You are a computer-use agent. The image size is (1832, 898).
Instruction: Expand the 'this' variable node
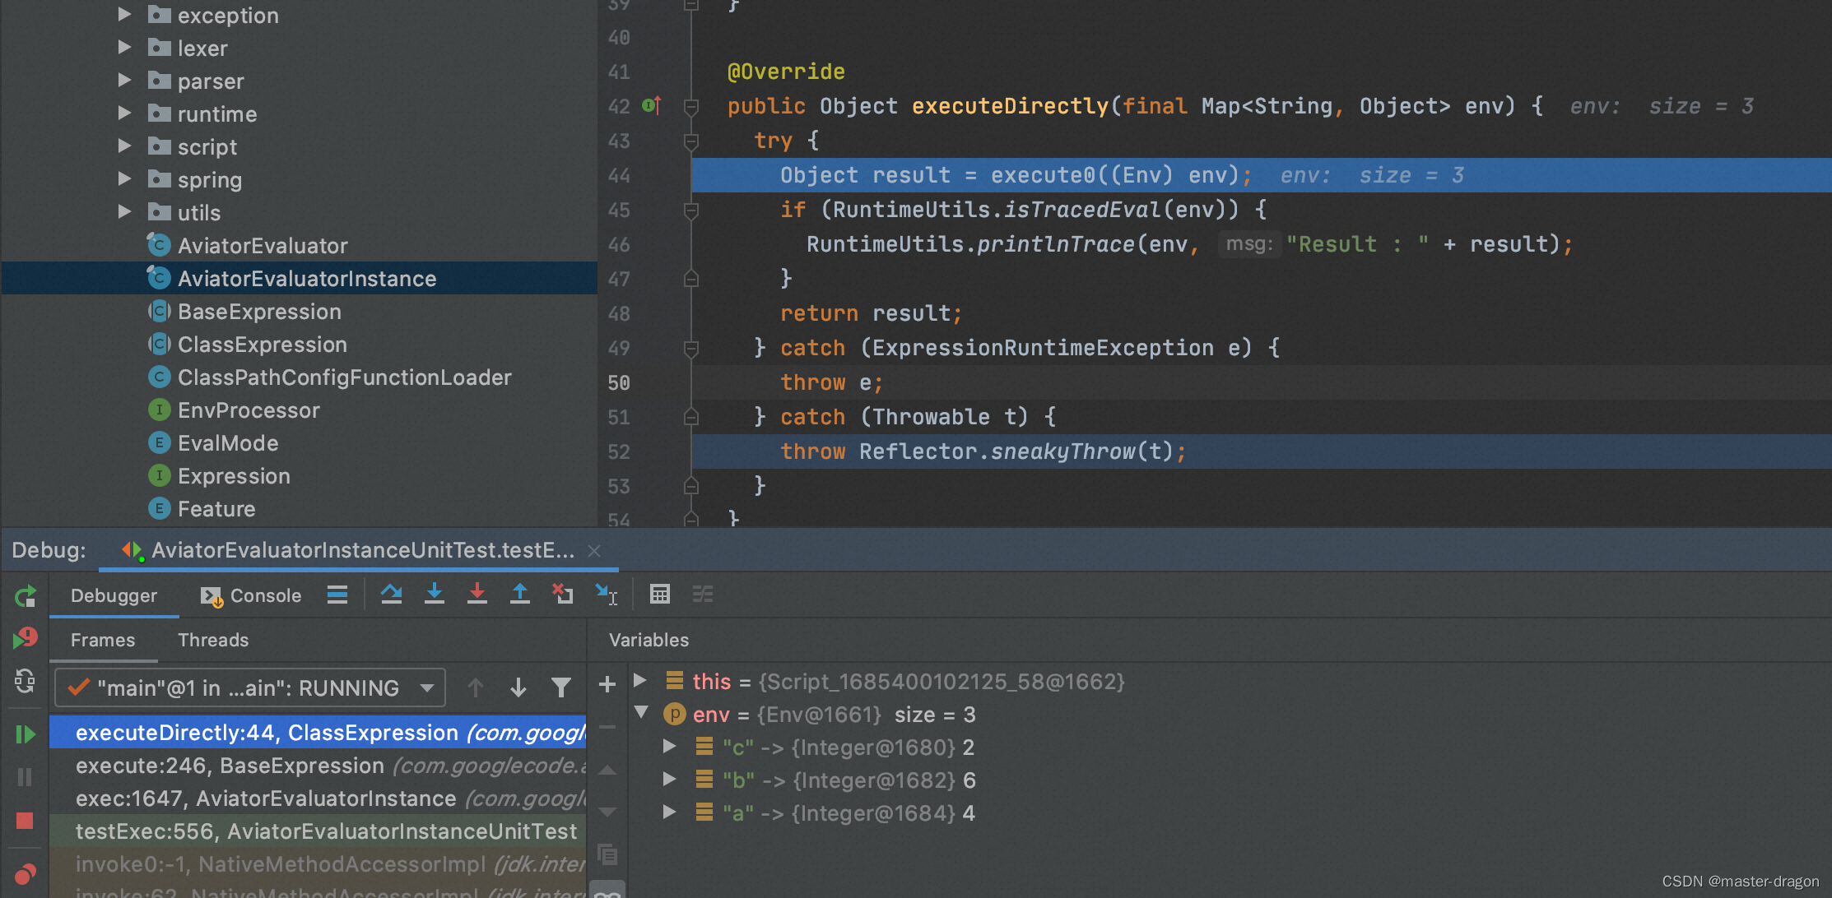coord(640,681)
